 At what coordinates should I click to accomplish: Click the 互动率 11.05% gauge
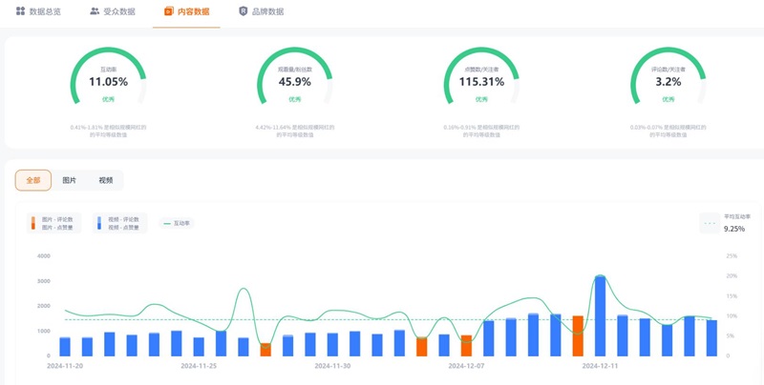pos(108,80)
